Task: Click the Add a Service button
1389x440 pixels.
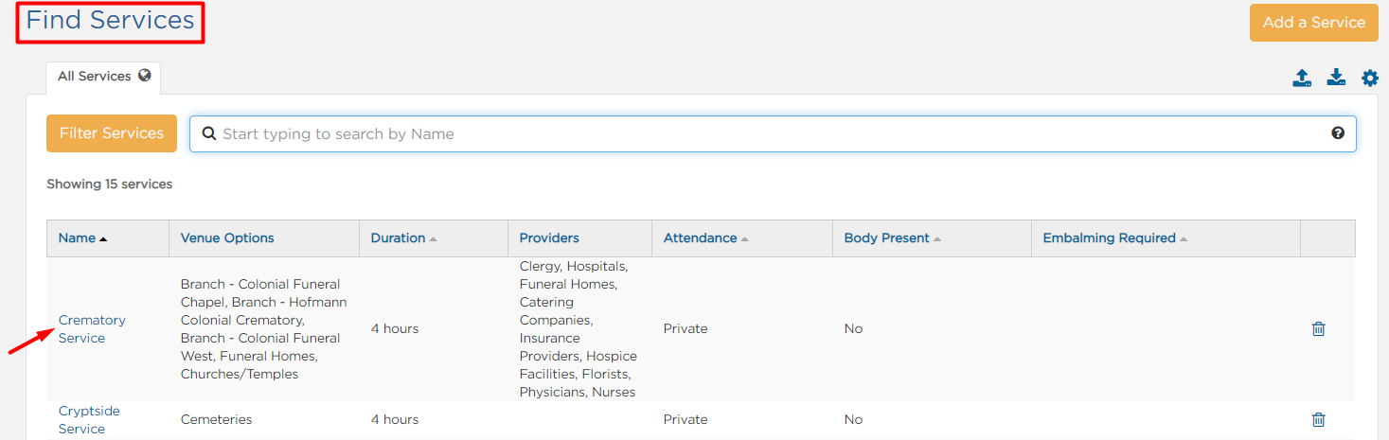Action: coord(1313,22)
